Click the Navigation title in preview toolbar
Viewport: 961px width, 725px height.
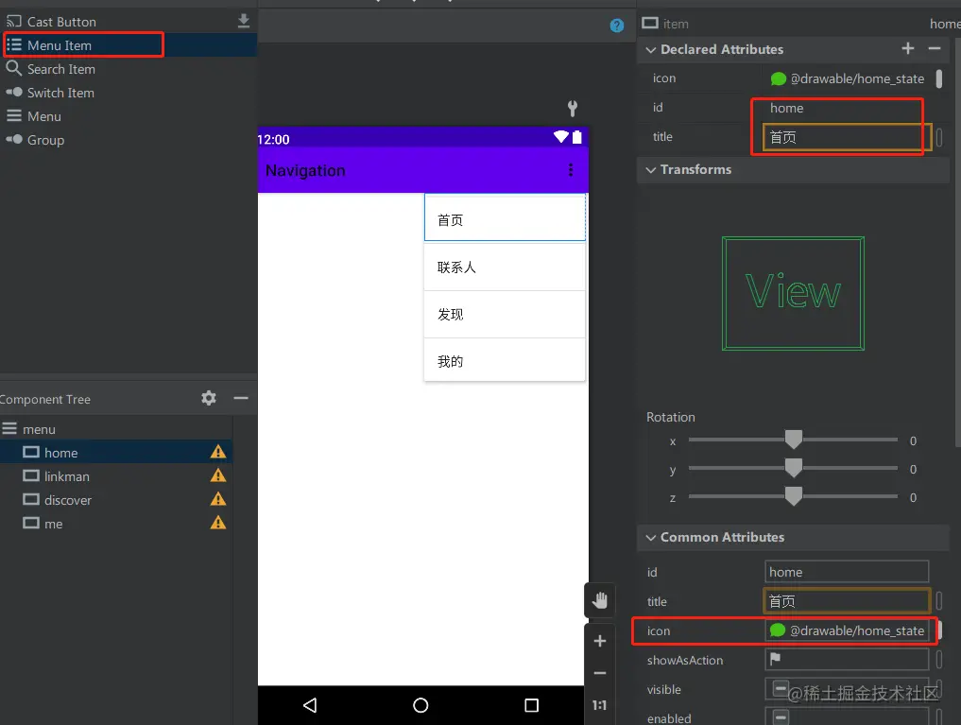305,170
